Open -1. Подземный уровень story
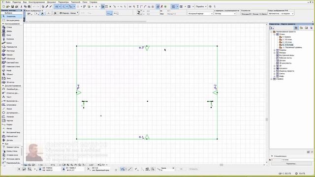This screenshot has width=315, height=177. point(290,48)
